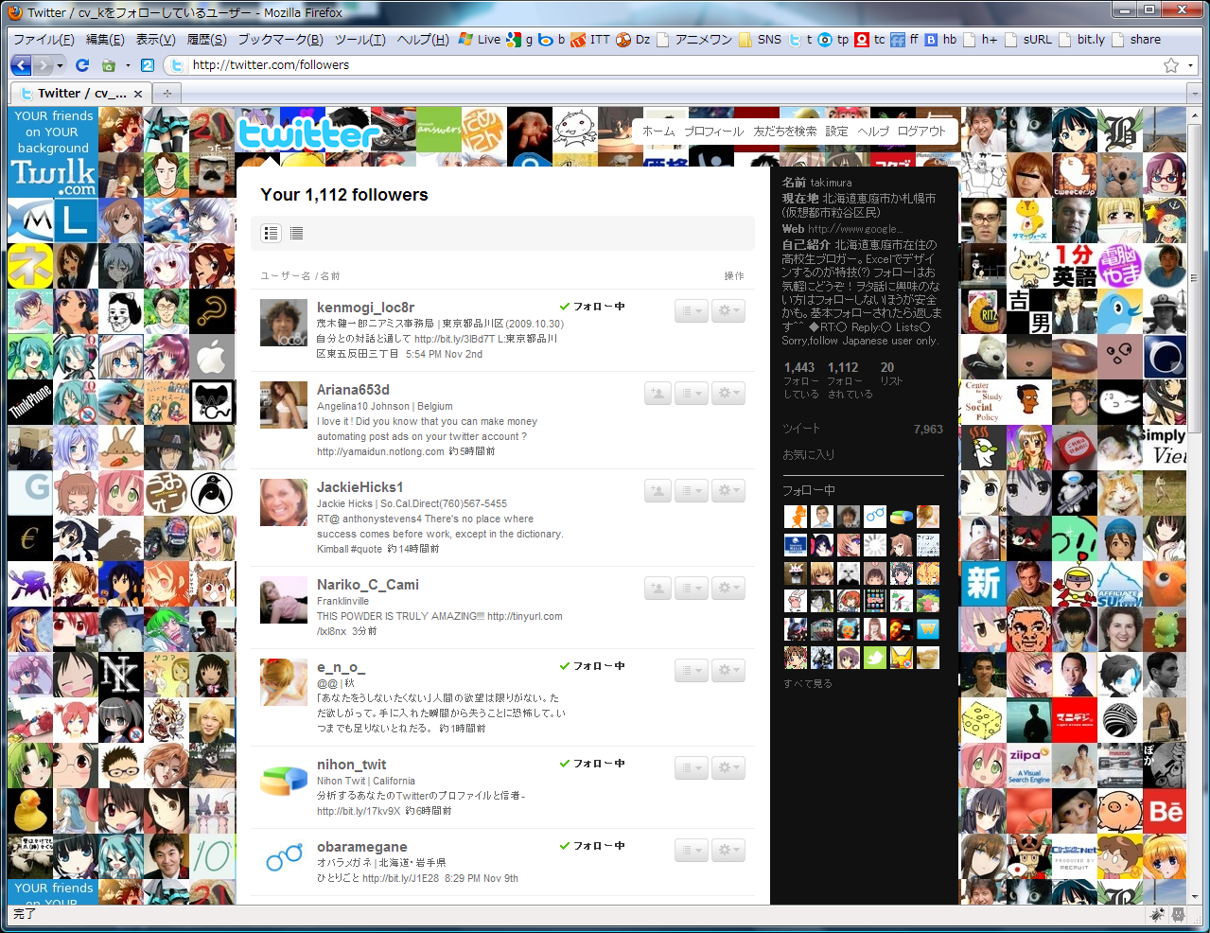Open the ヘルプ(H) menu

coord(423,40)
